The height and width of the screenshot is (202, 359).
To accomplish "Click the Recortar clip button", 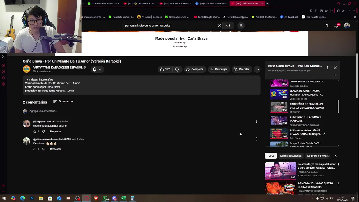I will (x=241, y=69).
